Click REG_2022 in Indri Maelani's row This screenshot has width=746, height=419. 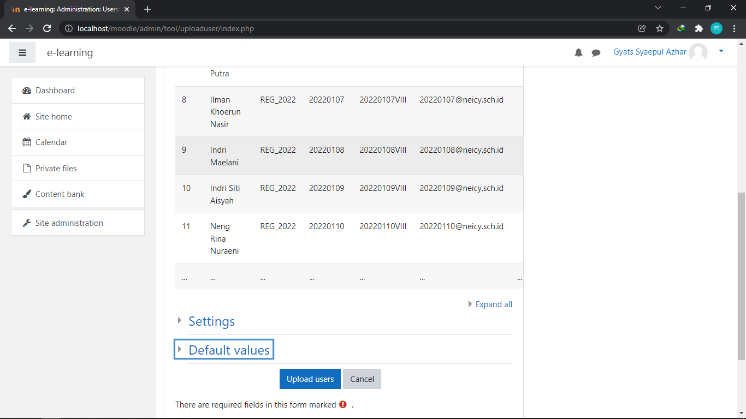click(278, 150)
